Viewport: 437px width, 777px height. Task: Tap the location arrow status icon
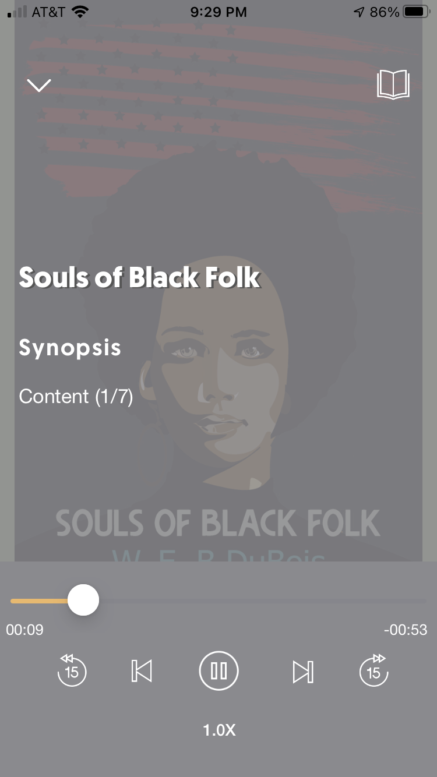pyautogui.click(x=359, y=12)
